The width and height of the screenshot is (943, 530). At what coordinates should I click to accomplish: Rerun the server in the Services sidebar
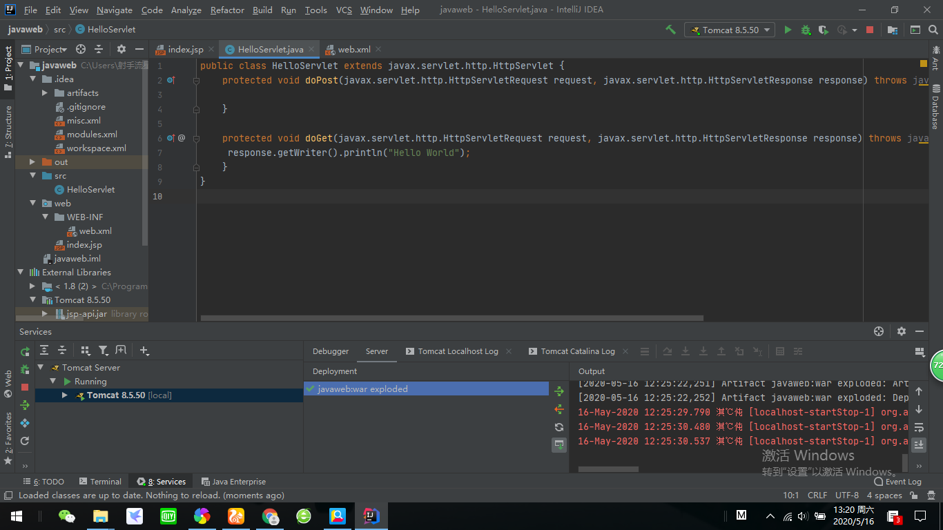point(25,352)
